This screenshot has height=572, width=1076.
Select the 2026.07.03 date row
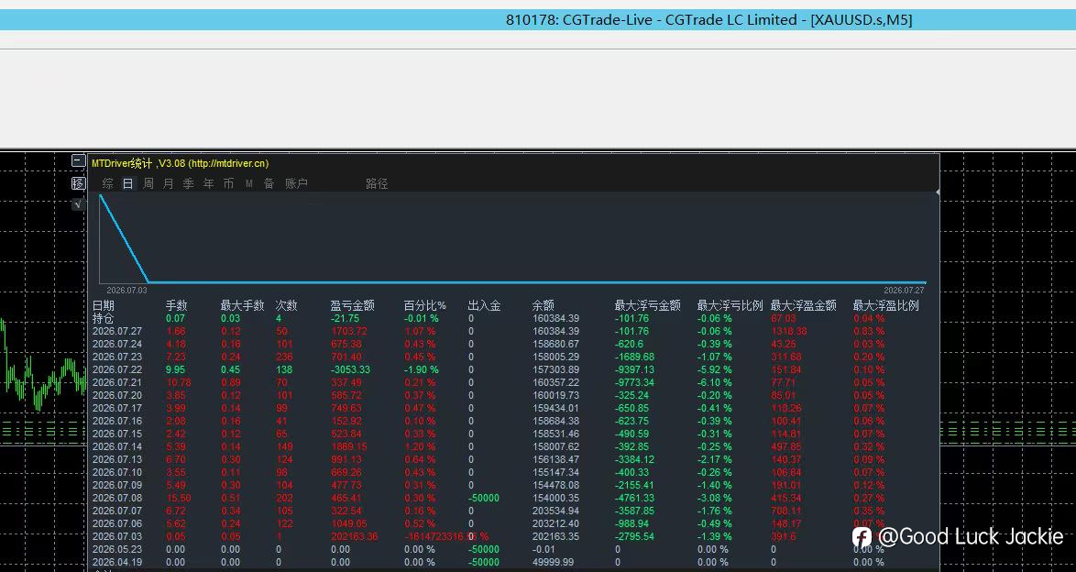[x=117, y=536]
